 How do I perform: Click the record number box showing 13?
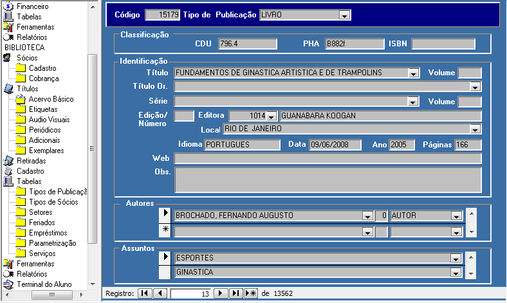(190, 293)
